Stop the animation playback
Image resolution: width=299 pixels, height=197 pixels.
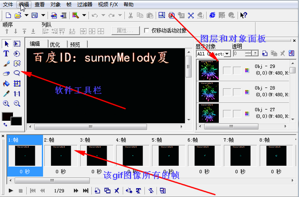[21, 191]
